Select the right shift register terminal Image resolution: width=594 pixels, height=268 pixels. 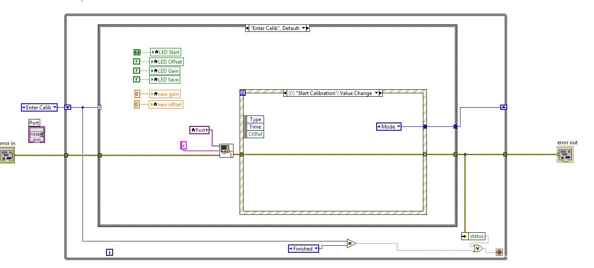[x=503, y=107]
